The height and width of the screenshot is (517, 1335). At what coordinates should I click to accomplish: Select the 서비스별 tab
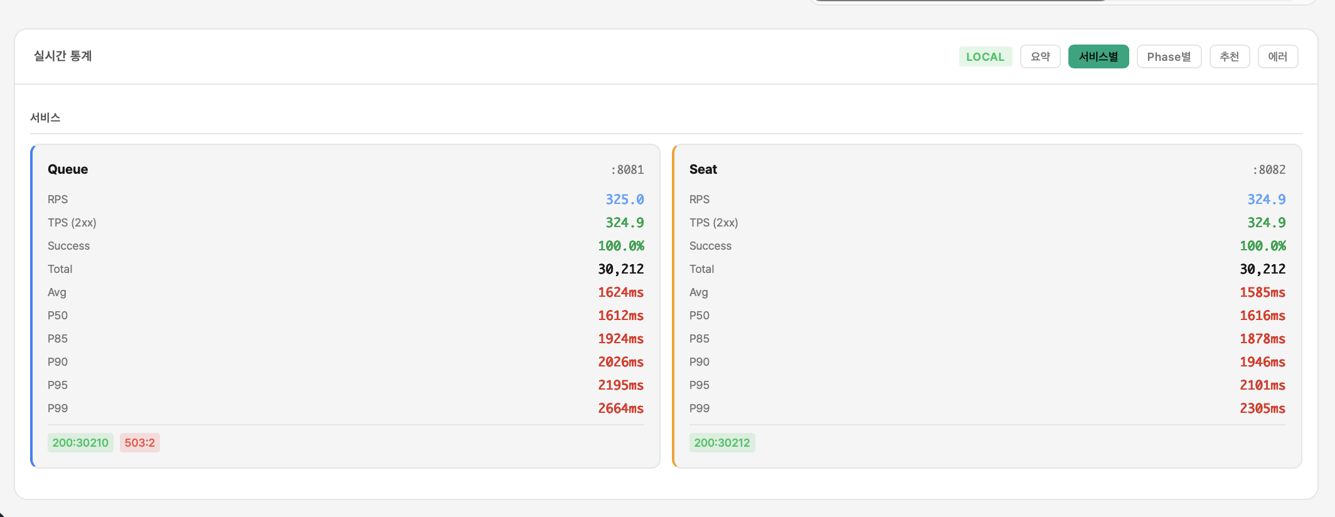point(1098,56)
